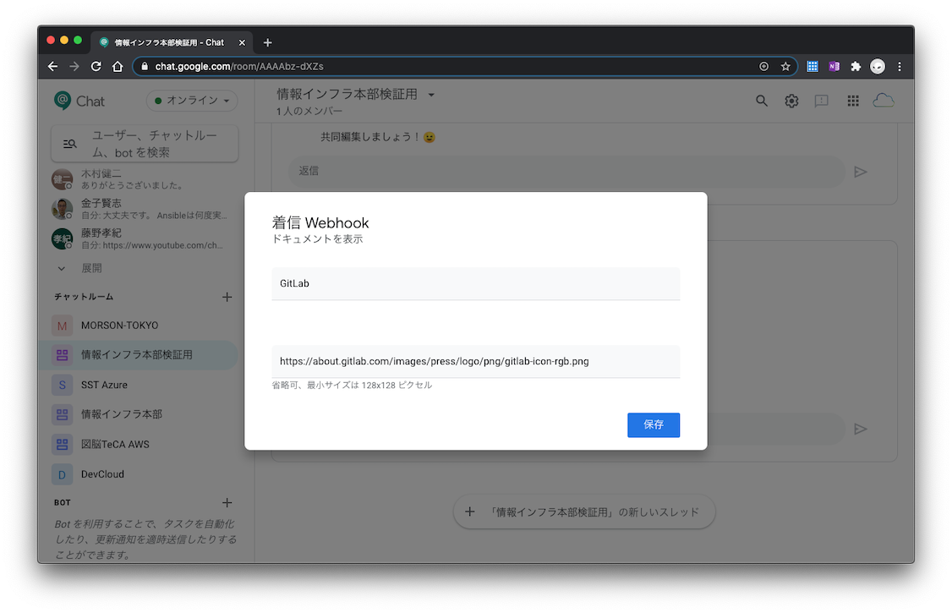Image resolution: width=952 pixels, height=613 pixels.
Task: Open the Chrome extensions puzzle icon
Action: (x=856, y=66)
